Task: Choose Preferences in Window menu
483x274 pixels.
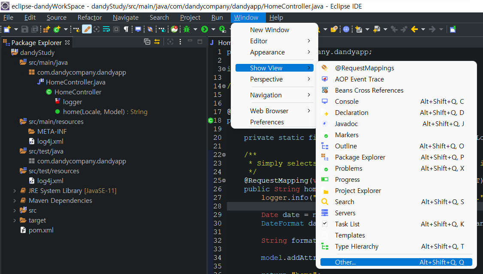Action: (x=275, y=122)
